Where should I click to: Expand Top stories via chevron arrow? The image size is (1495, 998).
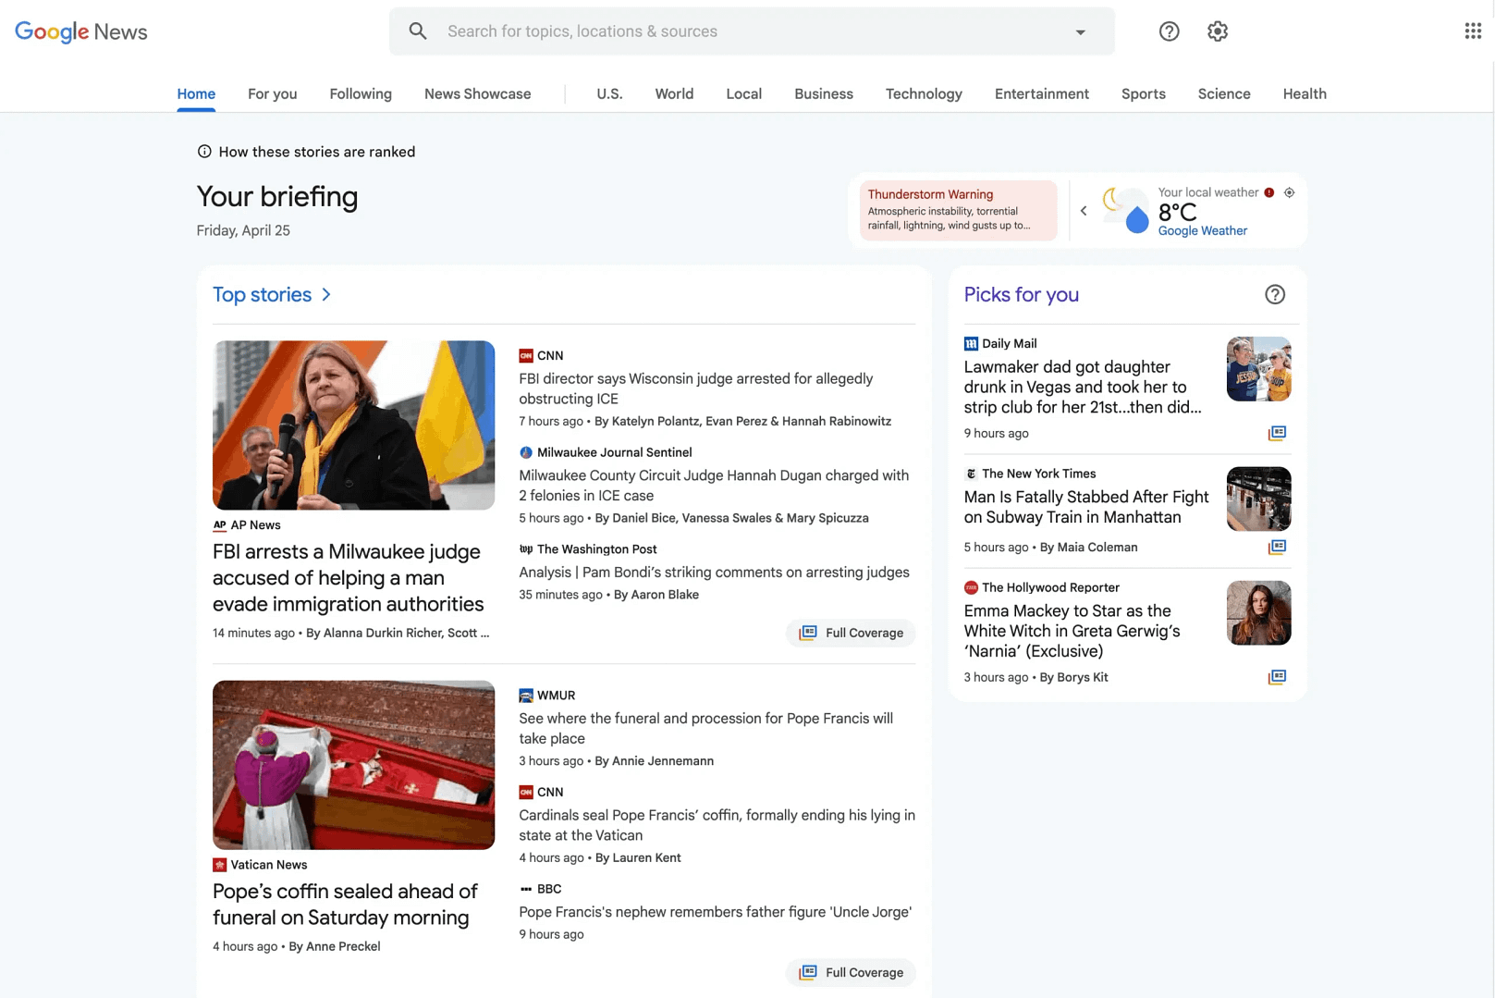click(x=326, y=295)
